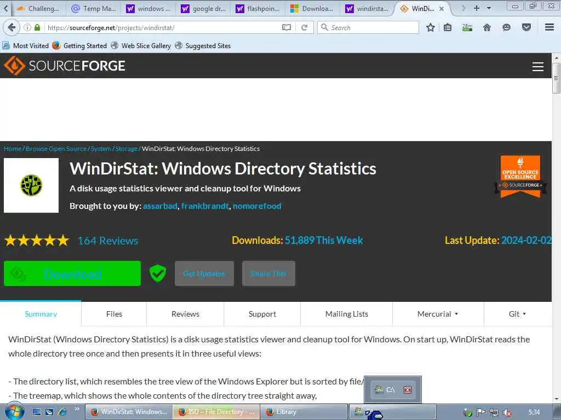Open the Windows Start menu

(x=15, y=411)
